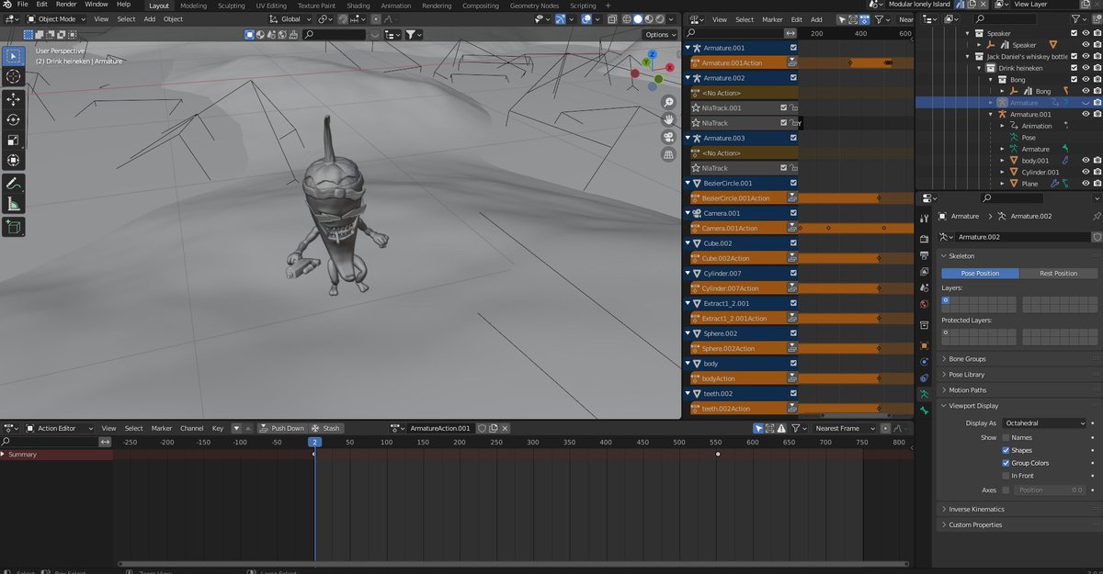Choose the Measure tool

click(x=13, y=204)
